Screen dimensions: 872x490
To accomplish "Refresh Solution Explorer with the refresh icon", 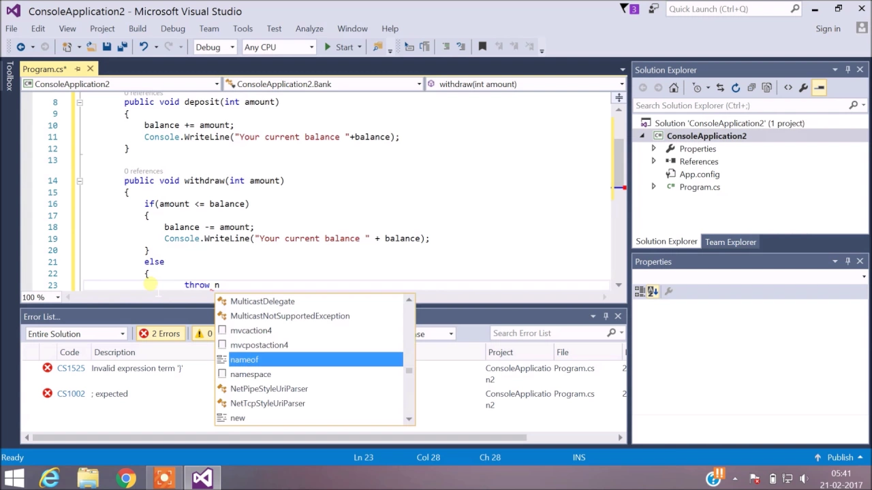I will (736, 88).
